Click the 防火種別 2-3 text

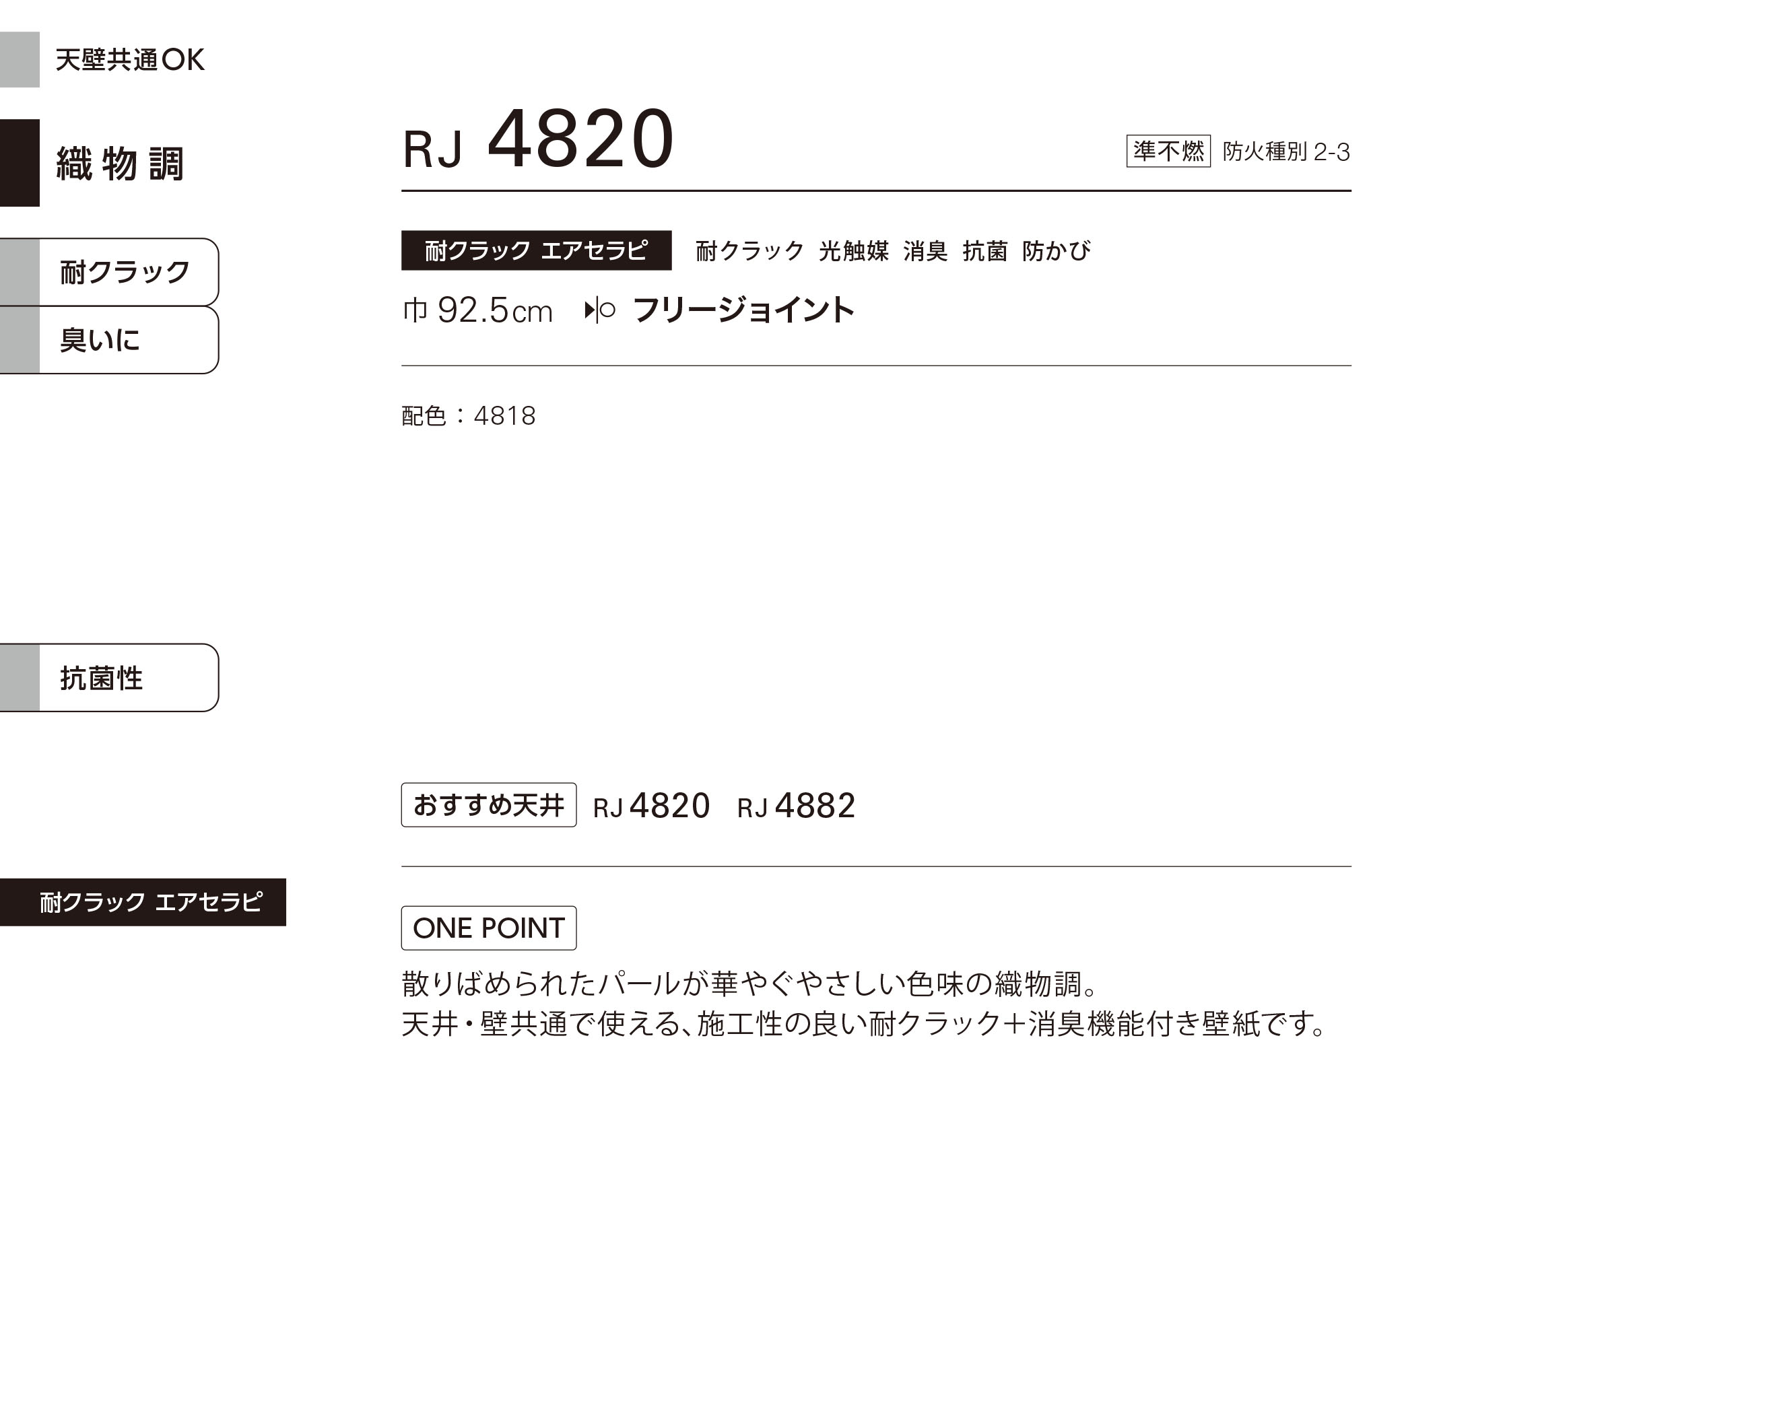(1286, 152)
